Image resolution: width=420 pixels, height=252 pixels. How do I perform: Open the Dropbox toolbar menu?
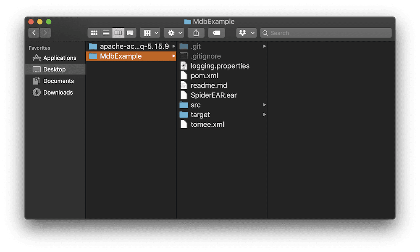[246, 33]
